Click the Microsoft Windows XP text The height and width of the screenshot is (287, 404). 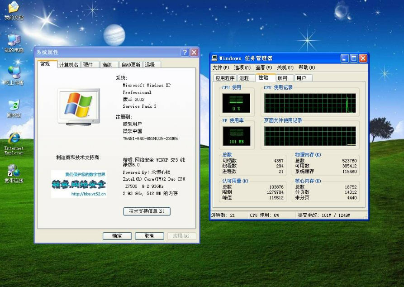[147, 86]
